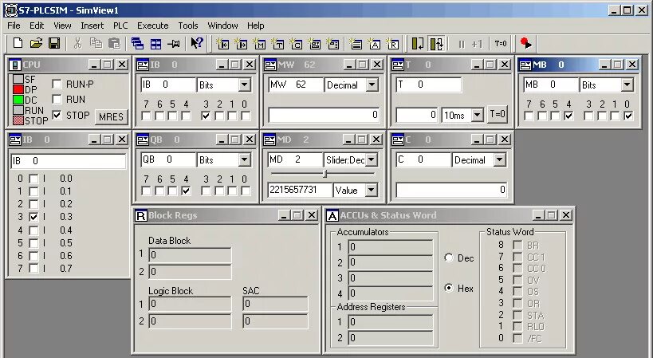This screenshot has height=358, width=653.
Task: Check input I 0.0 in vertical IB list
Action: point(33,179)
